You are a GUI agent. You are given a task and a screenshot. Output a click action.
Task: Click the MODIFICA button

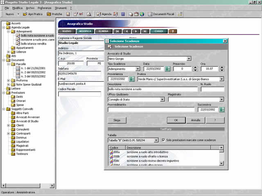[x=85, y=31]
